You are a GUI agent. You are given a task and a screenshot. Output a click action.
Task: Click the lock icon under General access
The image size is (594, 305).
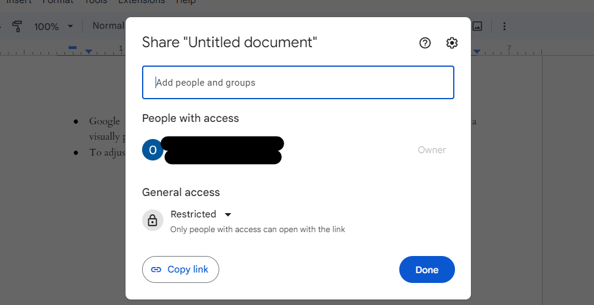pyautogui.click(x=152, y=220)
